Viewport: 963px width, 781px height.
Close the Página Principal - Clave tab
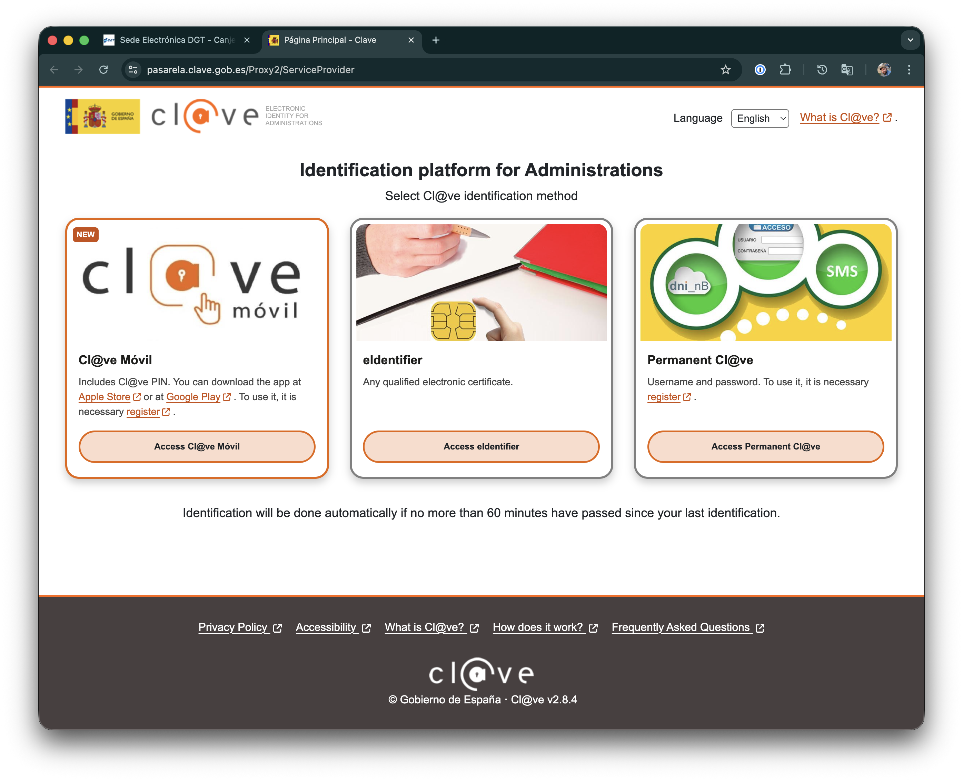[411, 40]
